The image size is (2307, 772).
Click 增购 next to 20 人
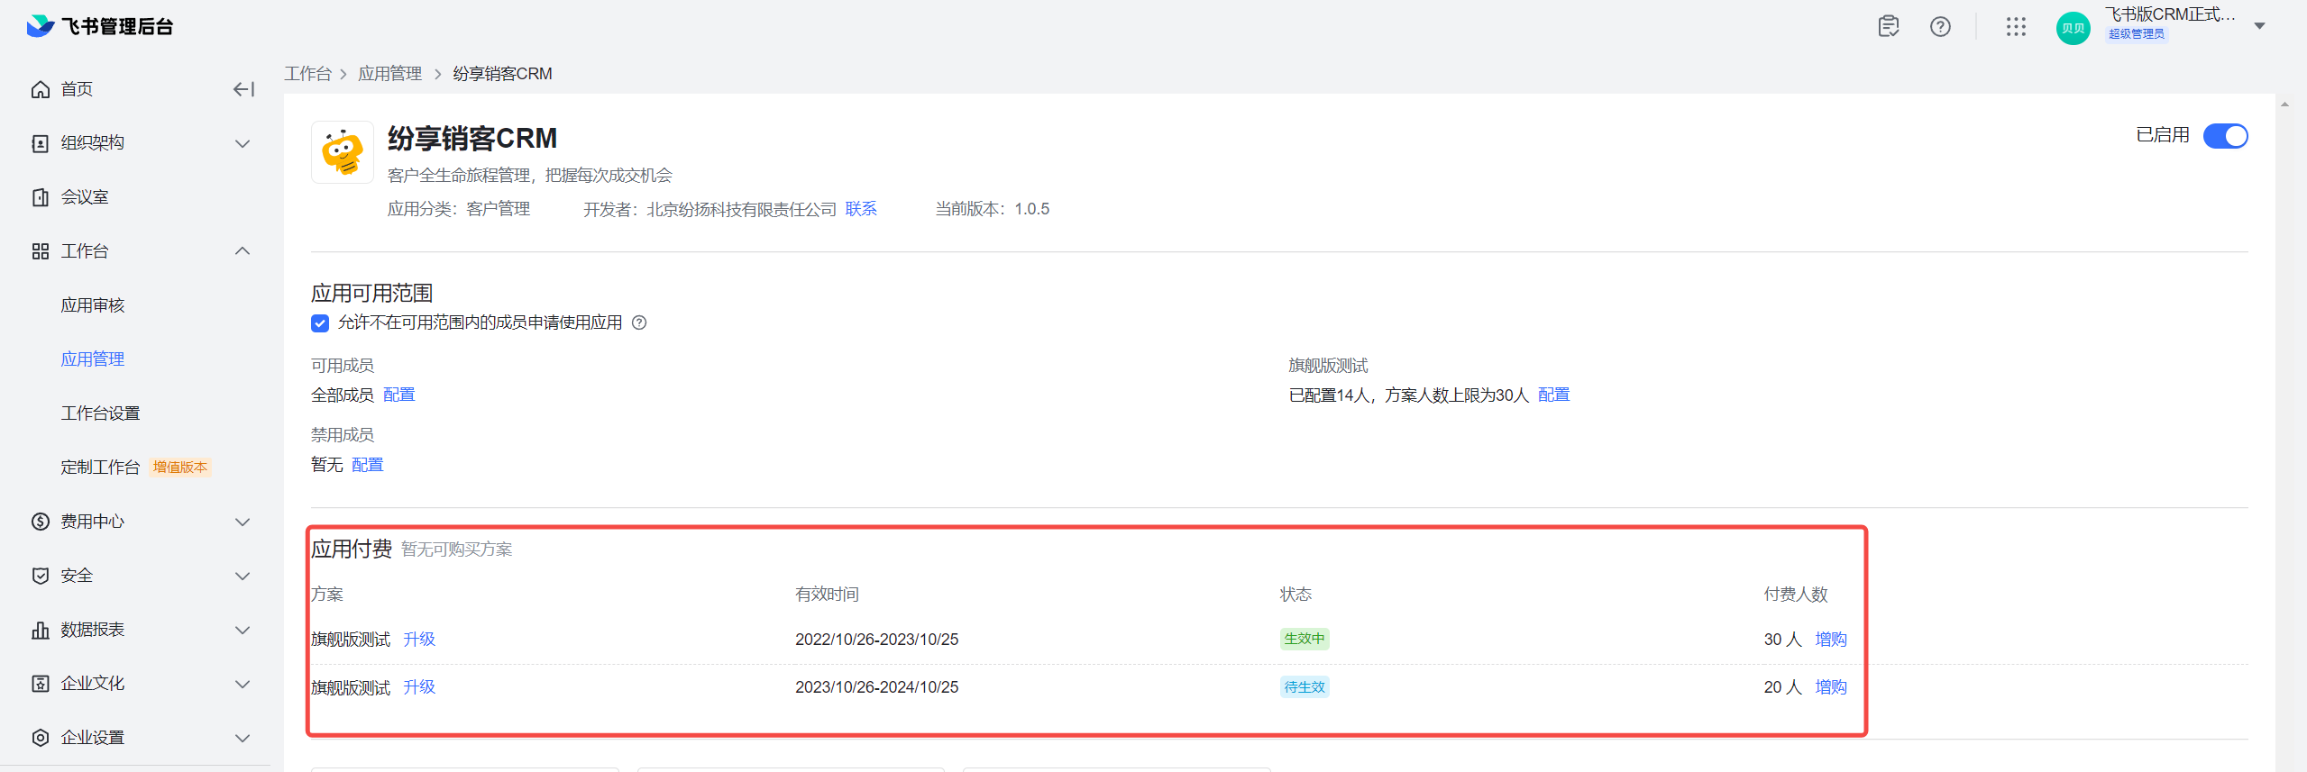[1831, 687]
